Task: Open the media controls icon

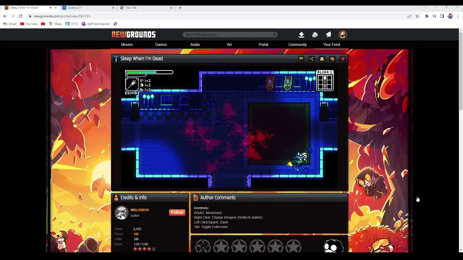Action: click(434, 16)
